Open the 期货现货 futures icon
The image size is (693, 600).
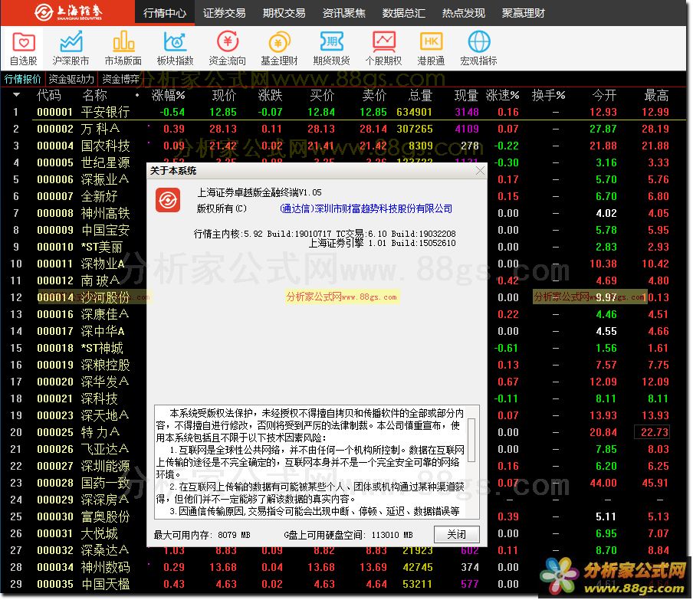(x=331, y=48)
